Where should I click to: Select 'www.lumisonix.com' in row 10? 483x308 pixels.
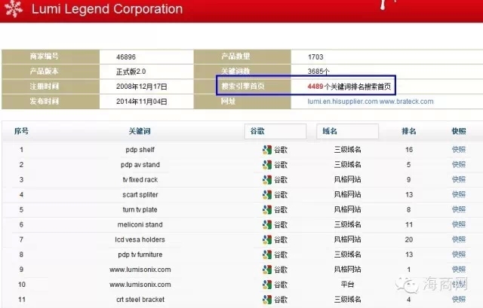[x=140, y=285]
